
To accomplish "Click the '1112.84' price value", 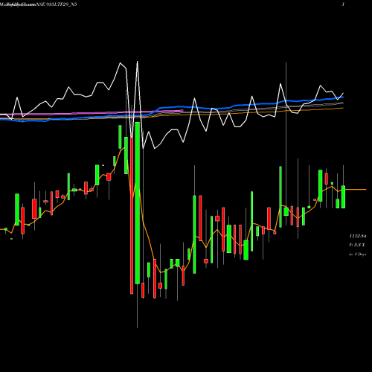I will coord(358,236).
